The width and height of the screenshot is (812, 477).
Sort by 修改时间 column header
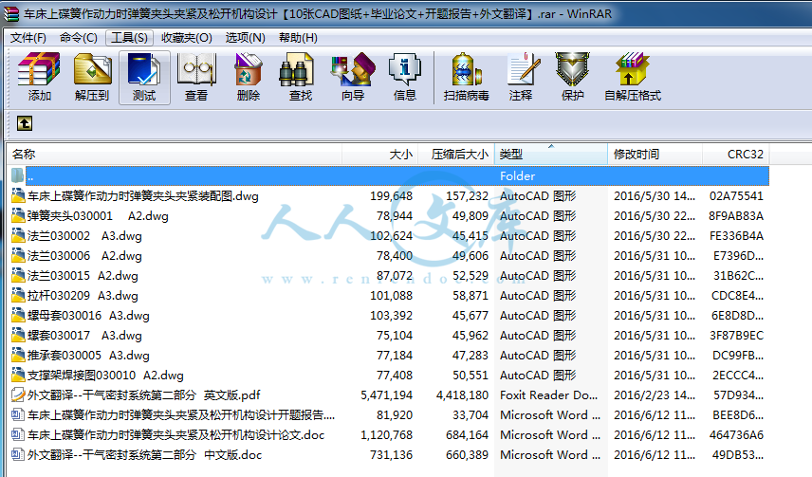click(655, 155)
